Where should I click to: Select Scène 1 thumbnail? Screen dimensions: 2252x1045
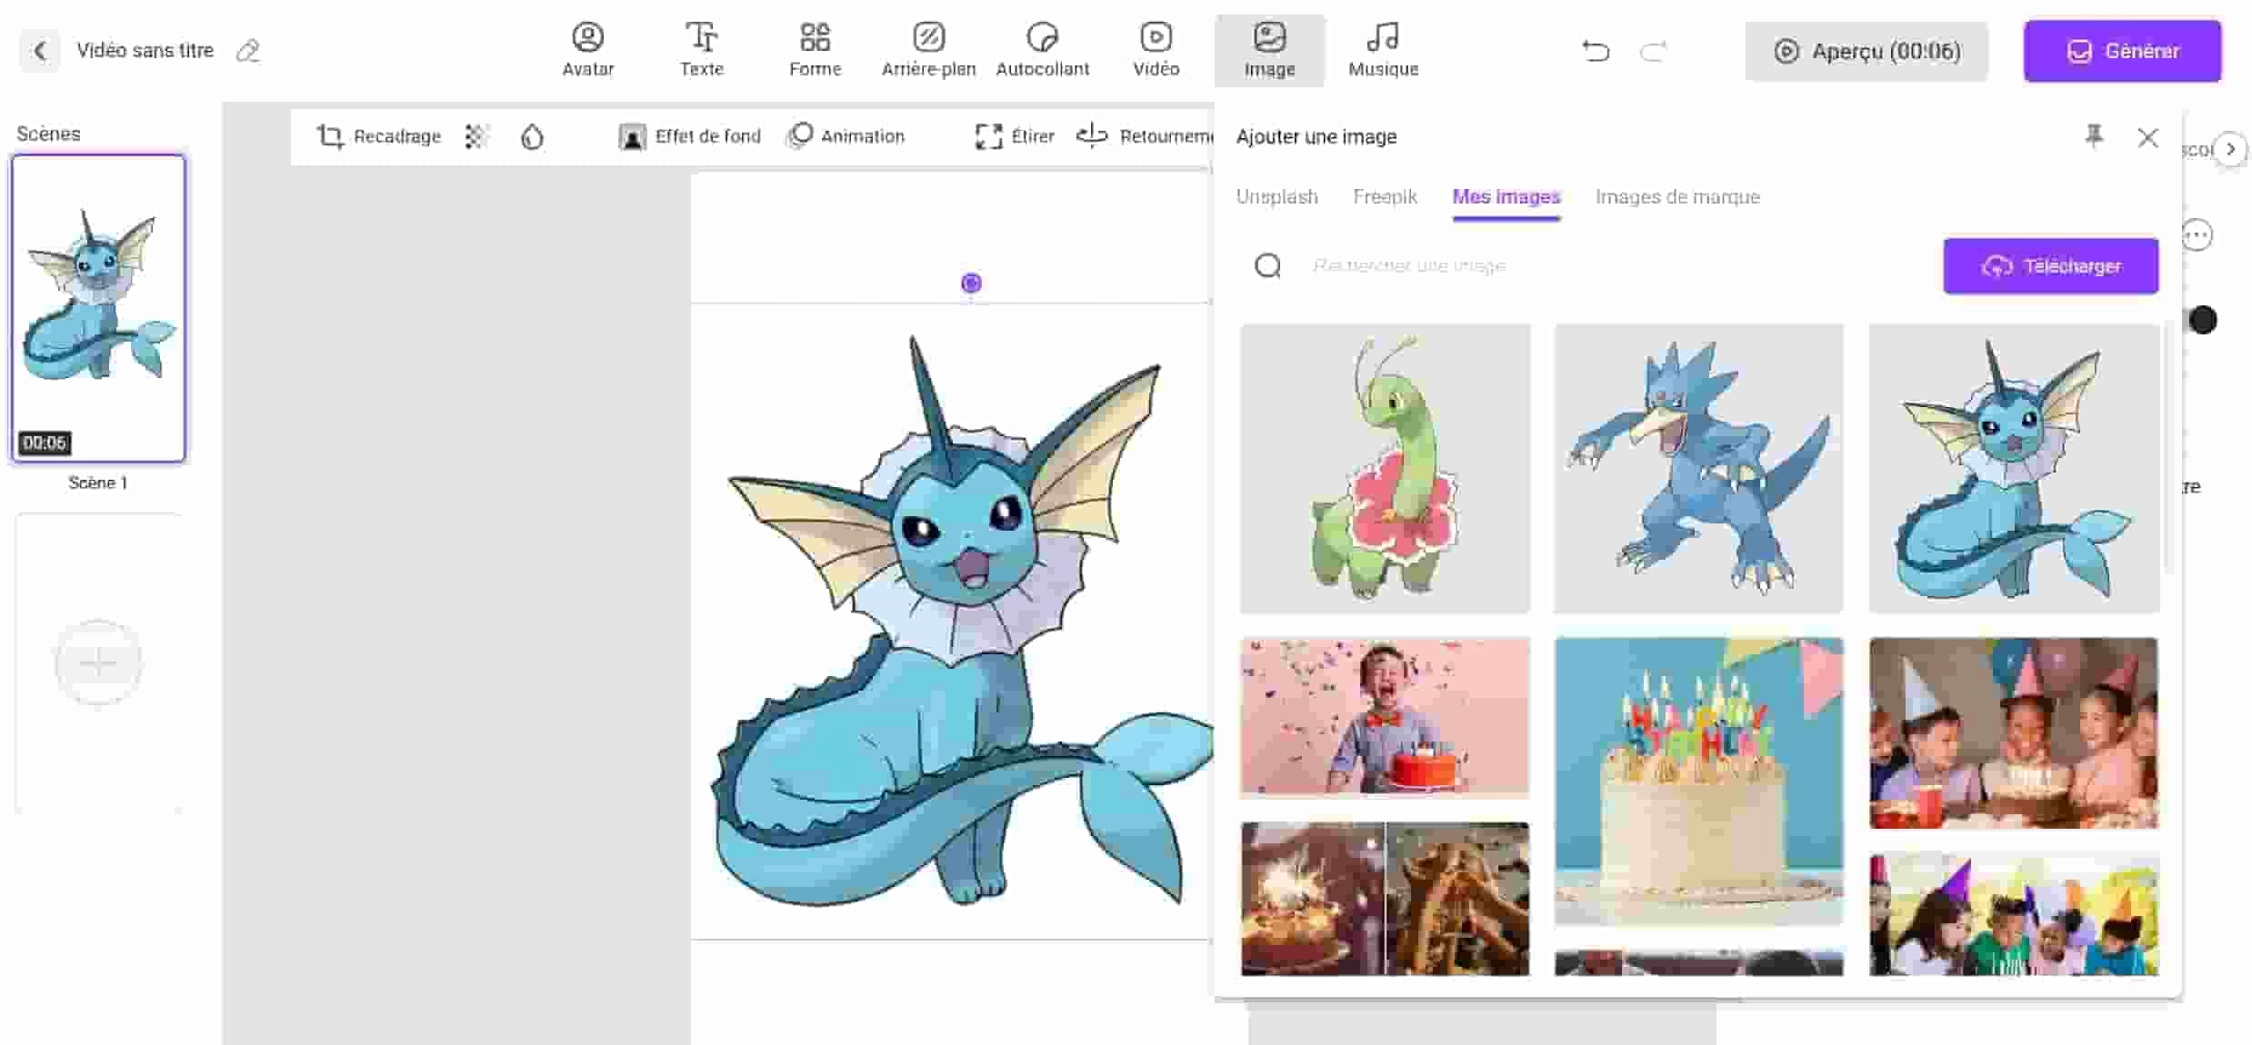coord(98,308)
